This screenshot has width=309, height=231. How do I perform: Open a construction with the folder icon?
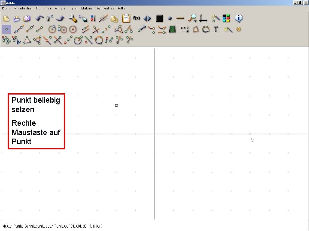pos(17,18)
